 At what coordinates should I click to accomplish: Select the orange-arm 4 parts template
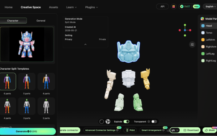click(46, 82)
